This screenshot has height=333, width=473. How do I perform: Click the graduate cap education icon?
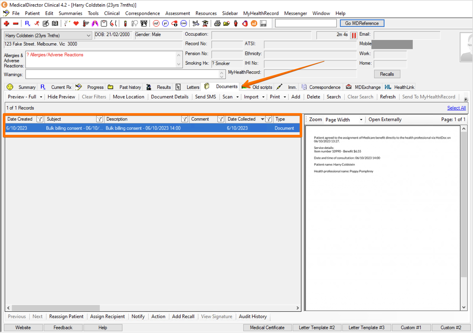pos(205,23)
